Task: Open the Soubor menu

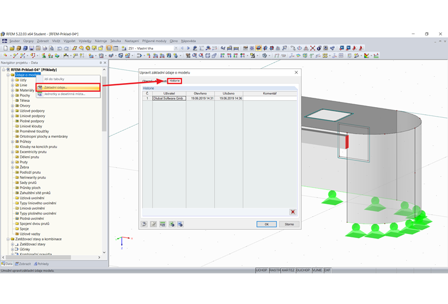Action: coord(15,41)
